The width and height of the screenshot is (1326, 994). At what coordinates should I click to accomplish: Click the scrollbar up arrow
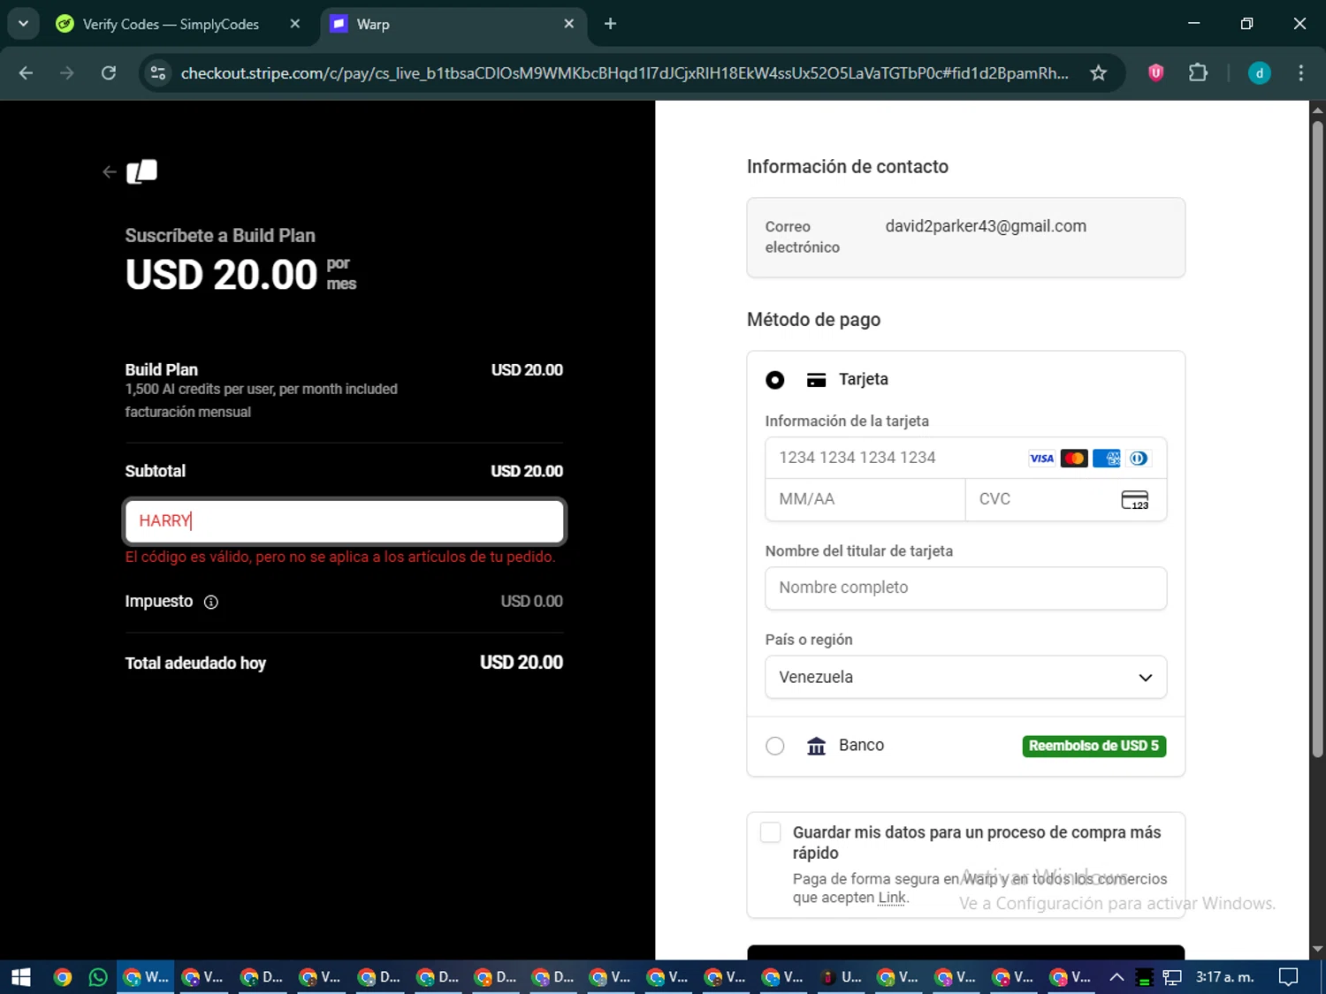tap(1317, 110)
